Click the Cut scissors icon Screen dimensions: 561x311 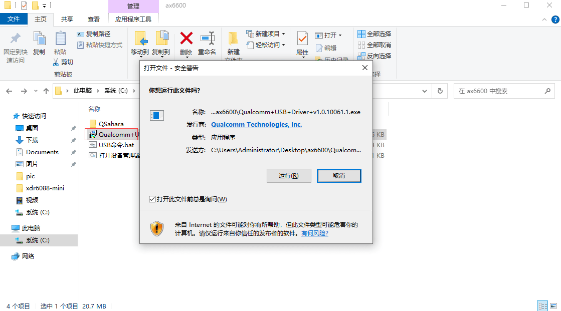[x=56, y=62]
